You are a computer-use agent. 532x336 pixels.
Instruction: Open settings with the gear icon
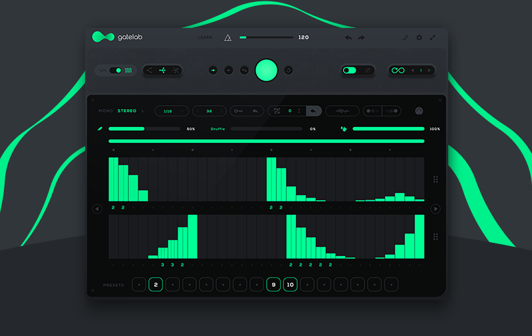click(x=419, y=38)
